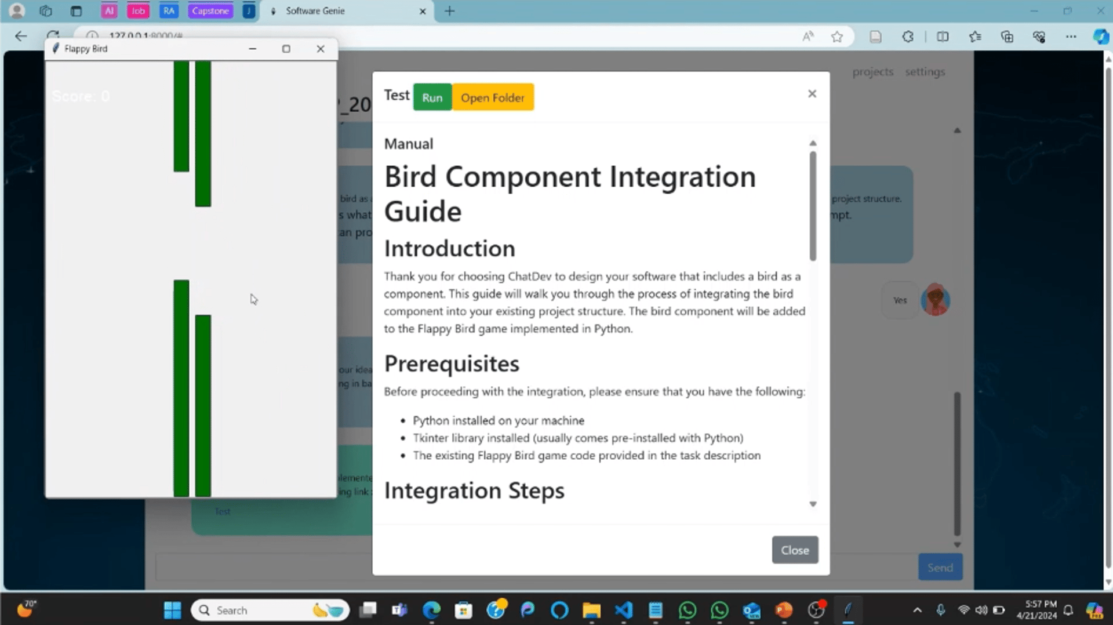Open a new browser tab
This screenshot has height=625, width=1113.
[449, 11]
